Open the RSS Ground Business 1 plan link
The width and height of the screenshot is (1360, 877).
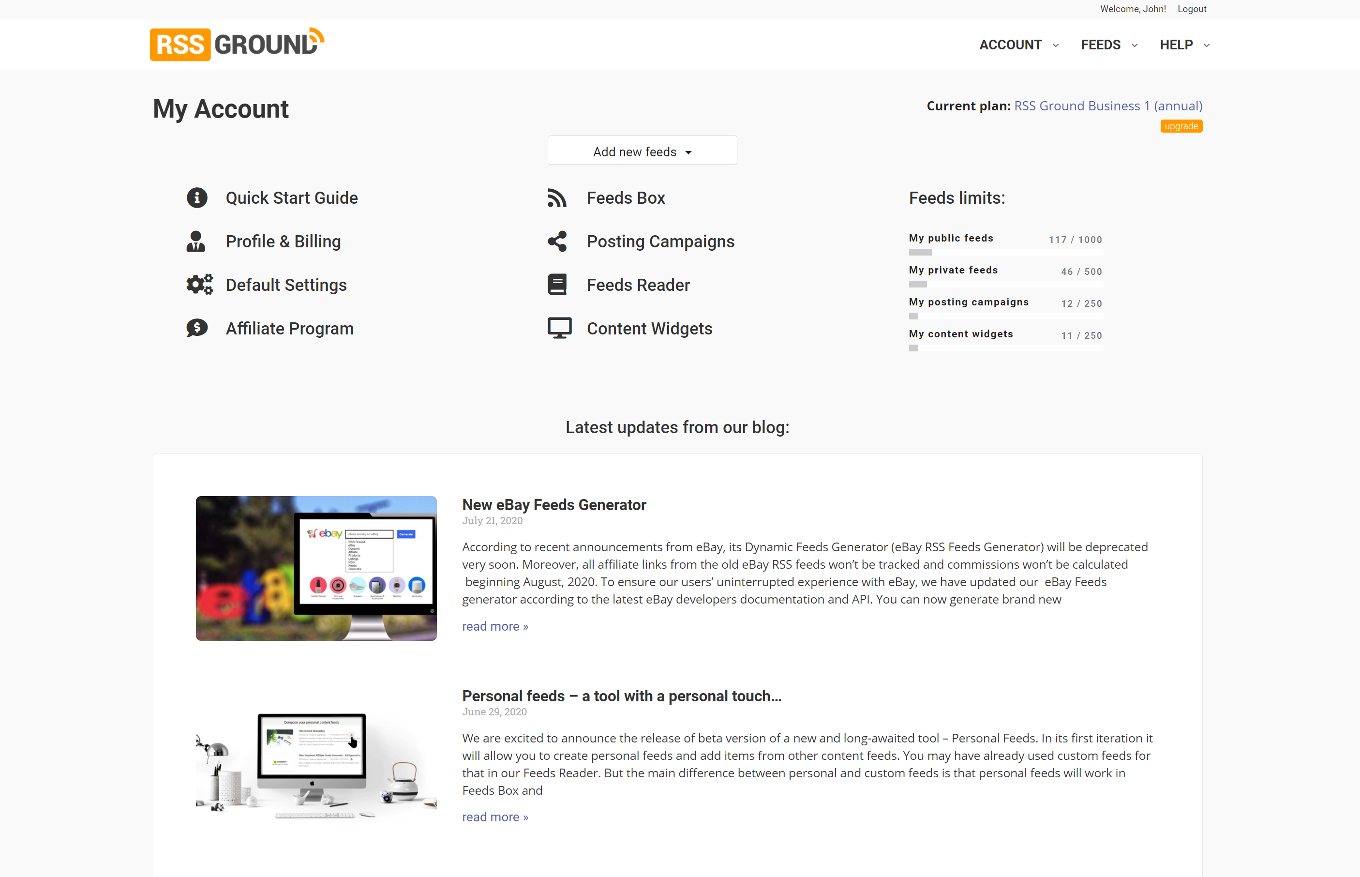point(1108,106)
